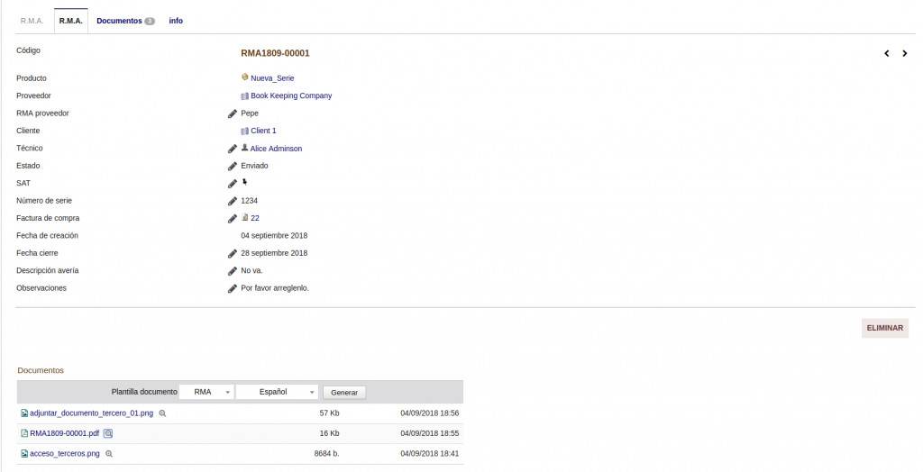Go to next record with right arrow
Screen dimensions: 923x472
(904, 54)
